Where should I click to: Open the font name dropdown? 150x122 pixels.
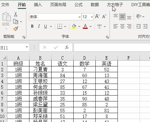point(79,17)
